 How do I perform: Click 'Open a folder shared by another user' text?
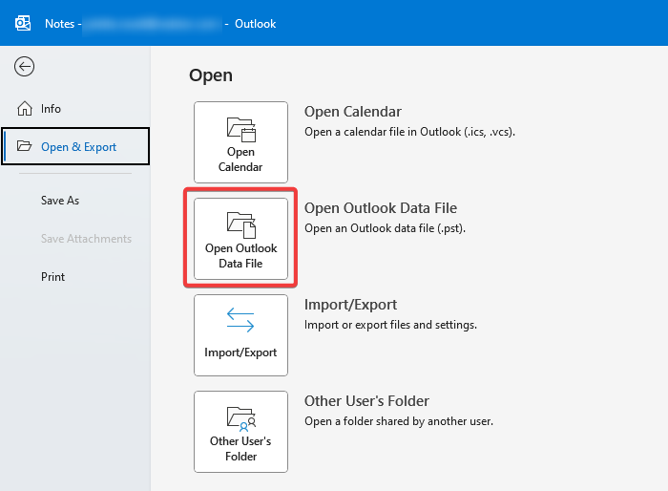[x=399, y=421]
